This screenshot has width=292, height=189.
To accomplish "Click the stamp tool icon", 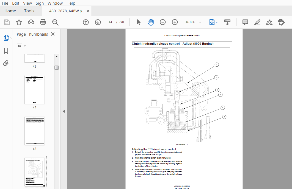I will click(x=281, y=22).
